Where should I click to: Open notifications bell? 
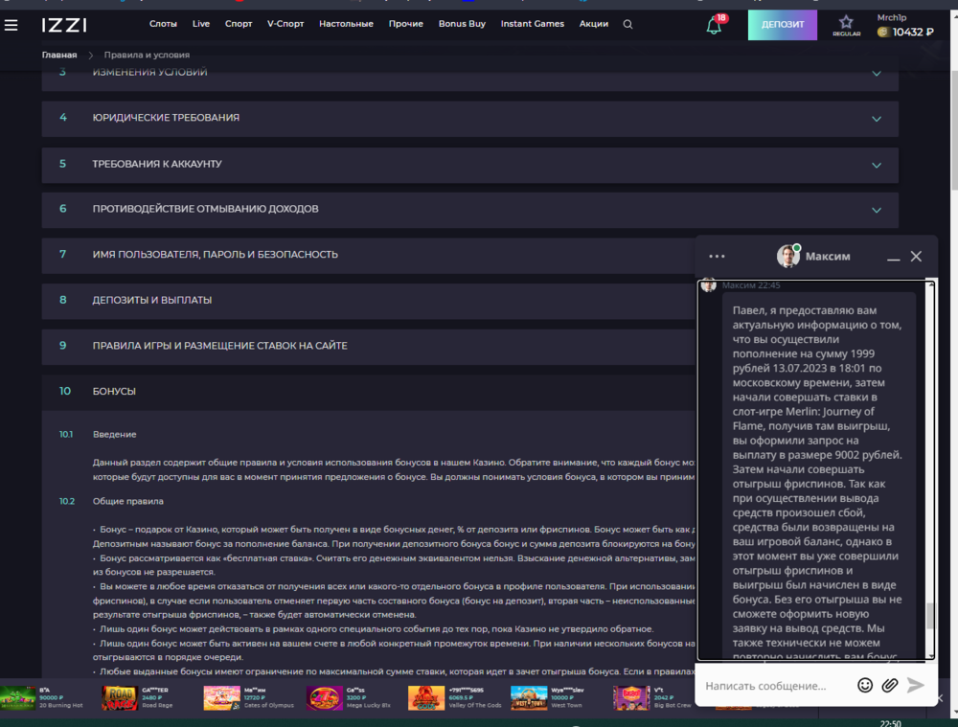(x=714, y=26)
